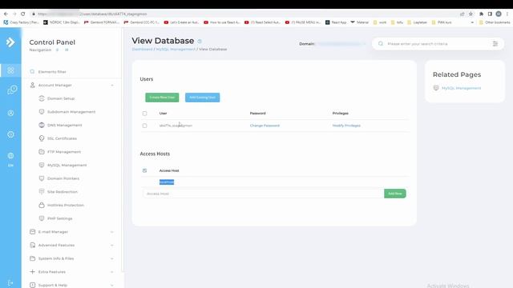Viewport: 513px width, 288px height.
Task: Click the E-mail Manager envelope icon
Action: pos(32,232)
